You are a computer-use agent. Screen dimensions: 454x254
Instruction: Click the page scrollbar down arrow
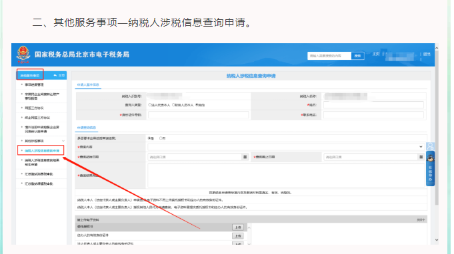coord(437,240)
